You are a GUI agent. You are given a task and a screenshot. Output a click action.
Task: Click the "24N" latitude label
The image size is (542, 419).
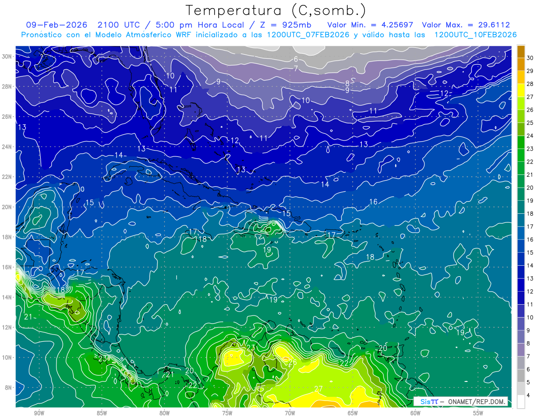click(7, 146)
